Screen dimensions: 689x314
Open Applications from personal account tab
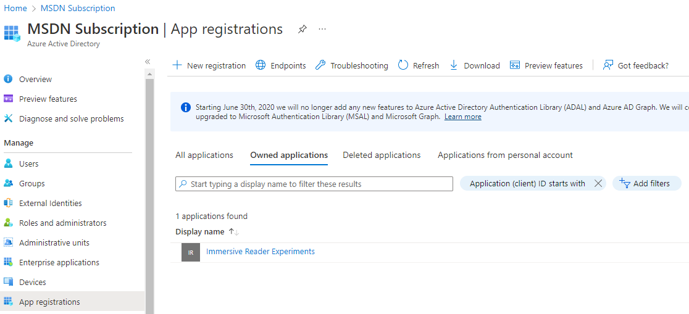tap(505, 155)
